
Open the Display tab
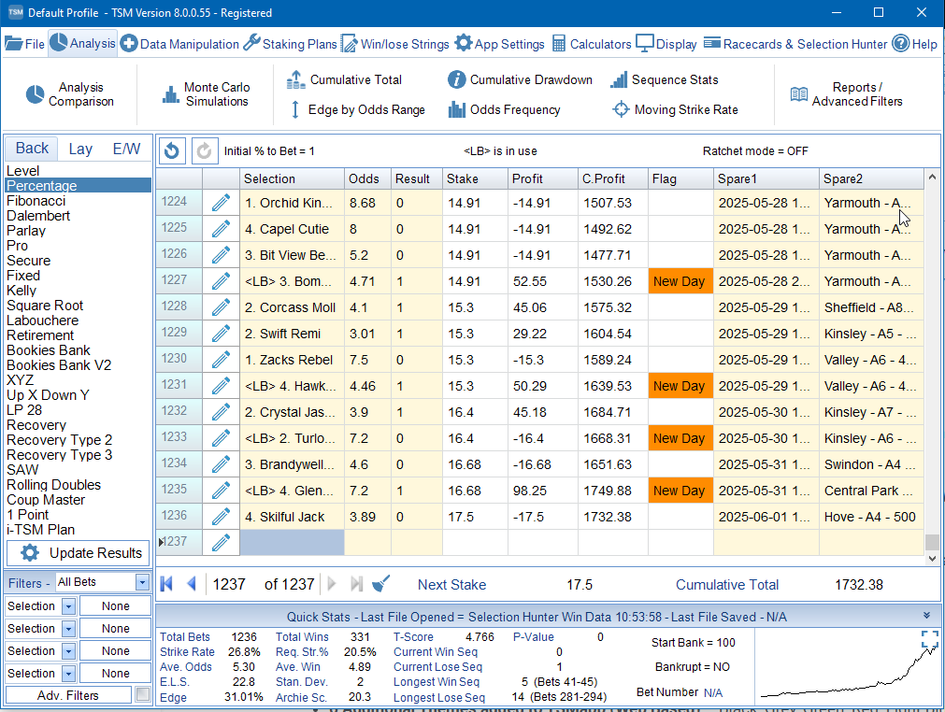(666, 44)
